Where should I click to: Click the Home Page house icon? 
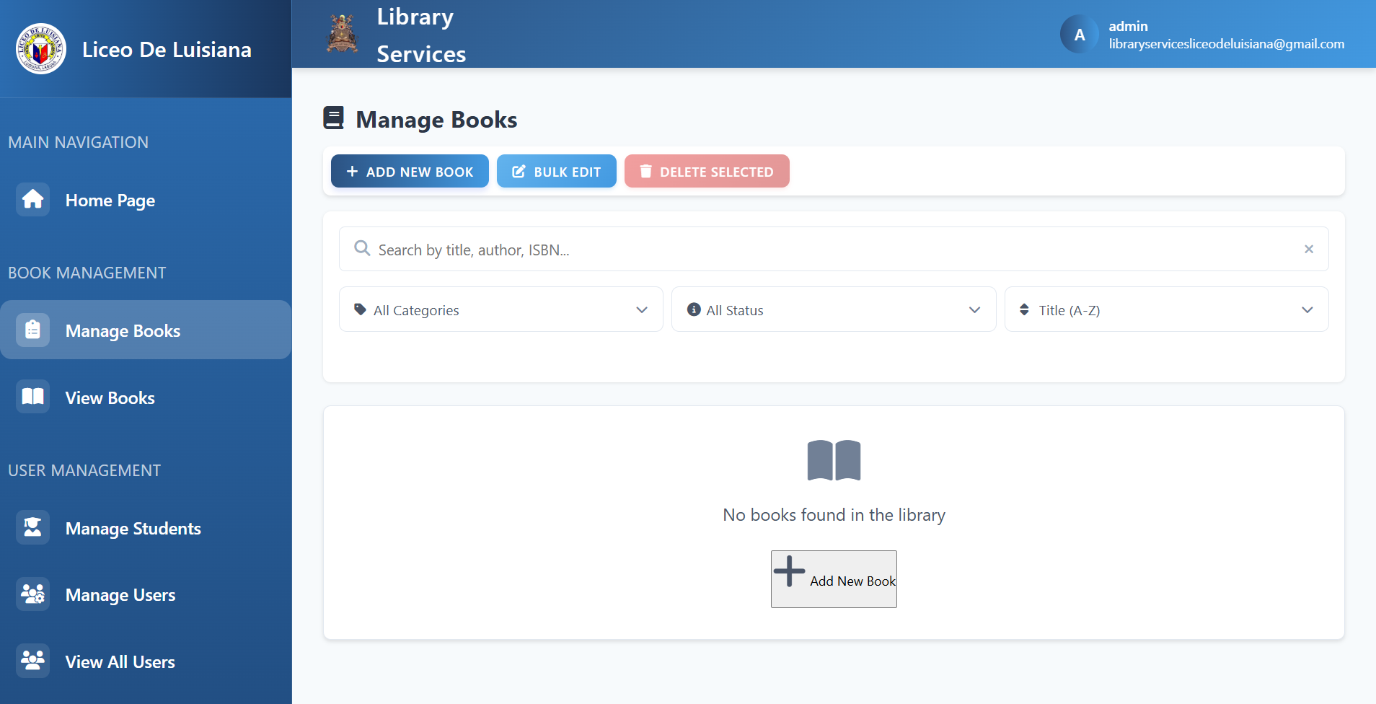pyautogui.click(x=32, y=199)
